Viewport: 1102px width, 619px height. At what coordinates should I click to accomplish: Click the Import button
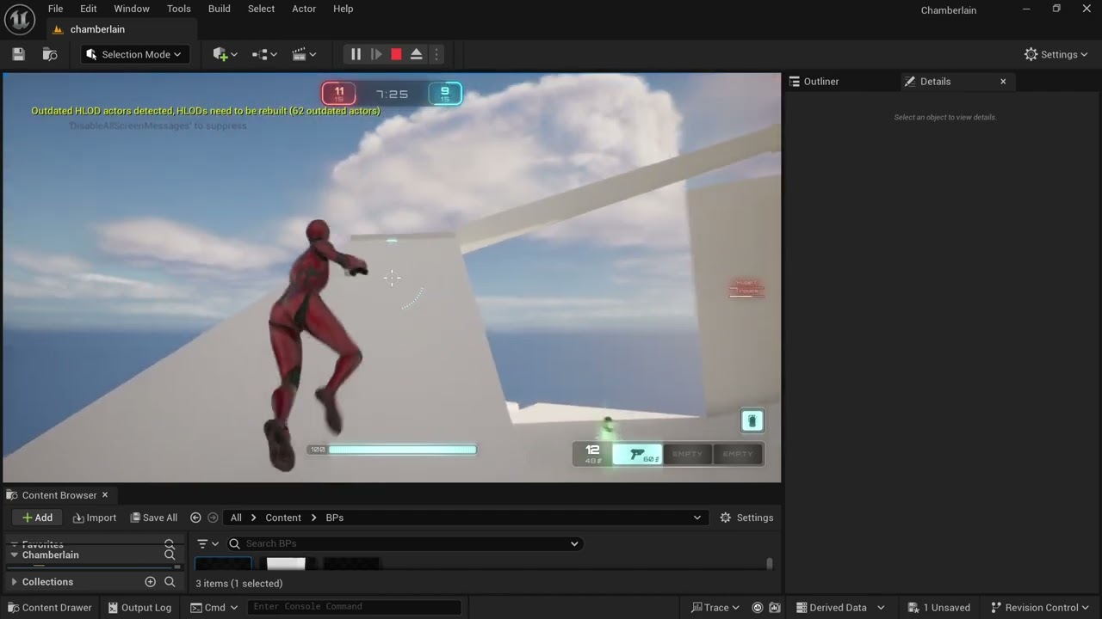pos(95,518)
